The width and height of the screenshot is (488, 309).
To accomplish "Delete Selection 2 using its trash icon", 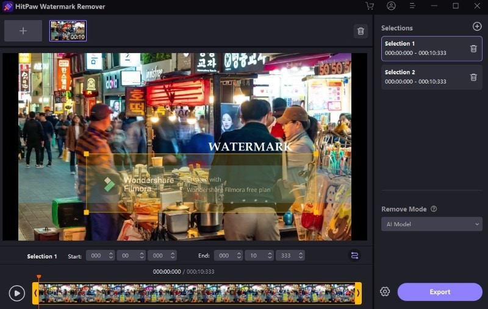I will point(473,77).
